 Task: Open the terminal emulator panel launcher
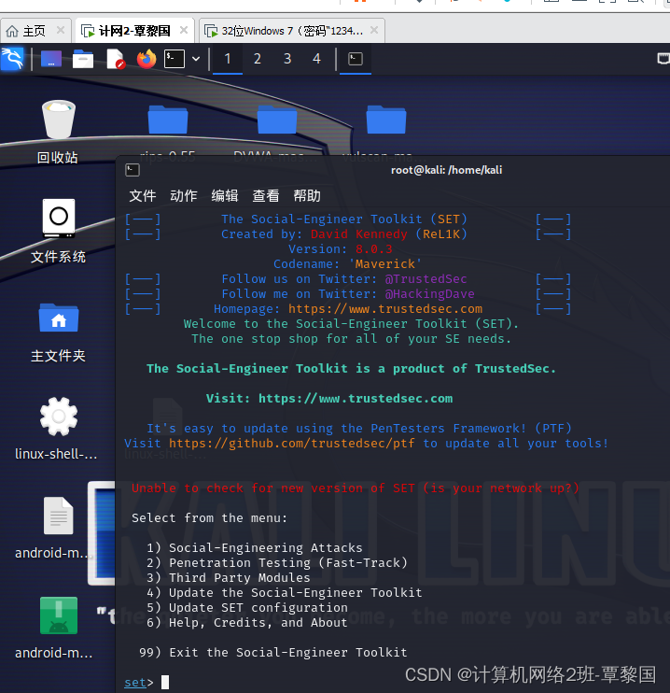[174, 59]
